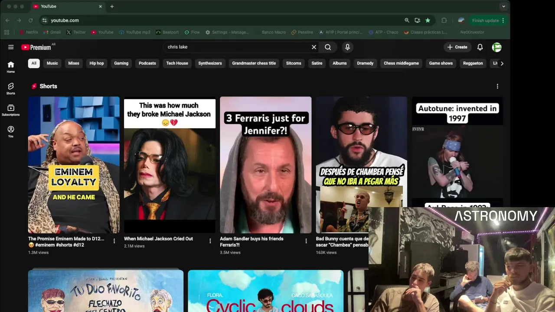The image size is (555, 312).
Task: Open the Twitter bookmark
Action: [76, 32]
